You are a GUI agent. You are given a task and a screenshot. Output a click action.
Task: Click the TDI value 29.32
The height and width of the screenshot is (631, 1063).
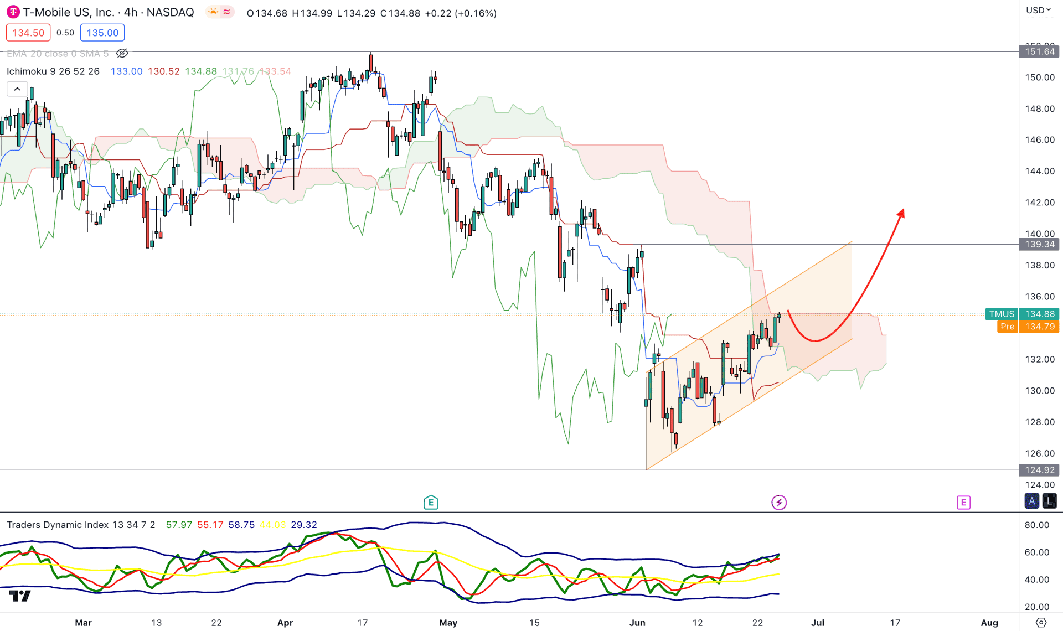(304, 525)
